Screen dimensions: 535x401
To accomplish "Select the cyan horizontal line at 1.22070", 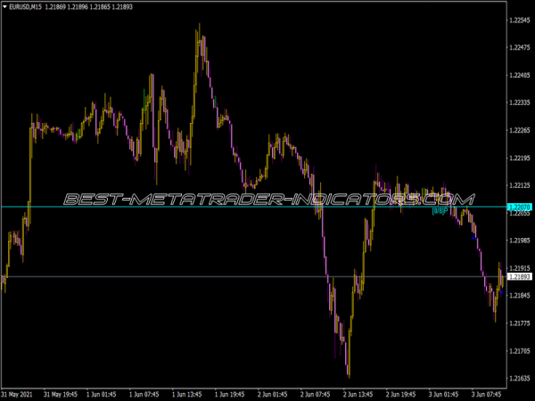I will pyautogui.click(x=223, y=207).
